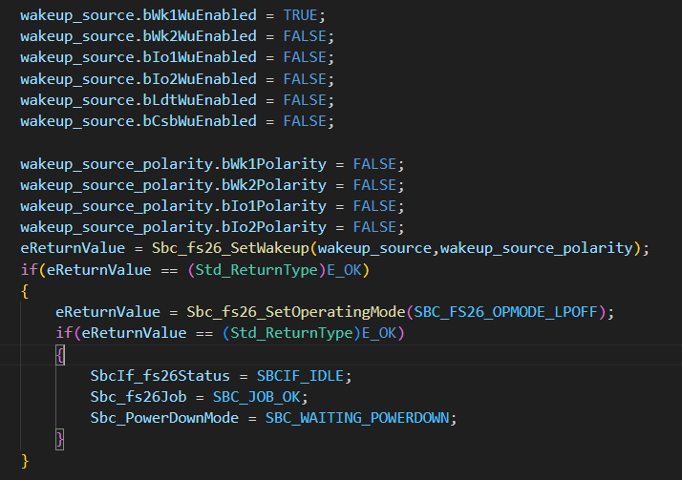Click bIo2WuEnabled member name
The image size is (682, 480).
click(200, 79)
